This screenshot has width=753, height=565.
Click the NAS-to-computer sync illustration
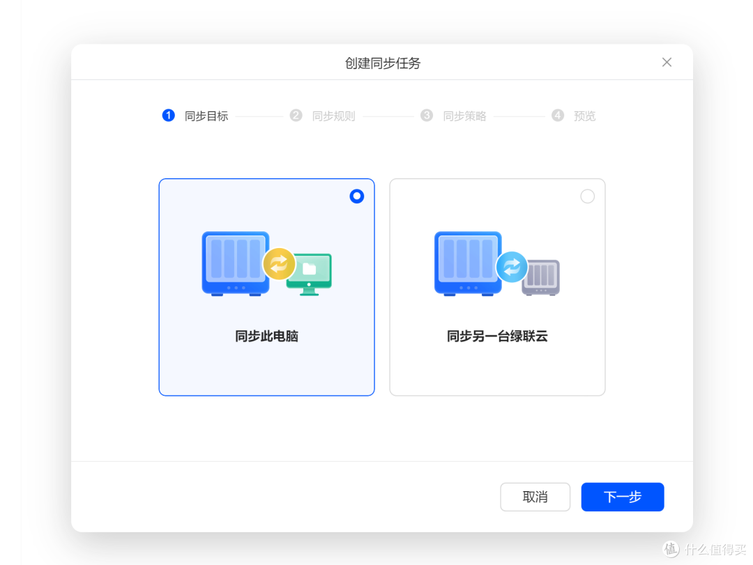point(266,263)
